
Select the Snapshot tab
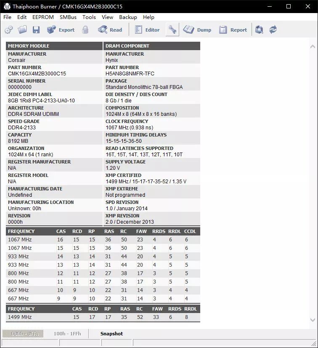coord(111,334)
